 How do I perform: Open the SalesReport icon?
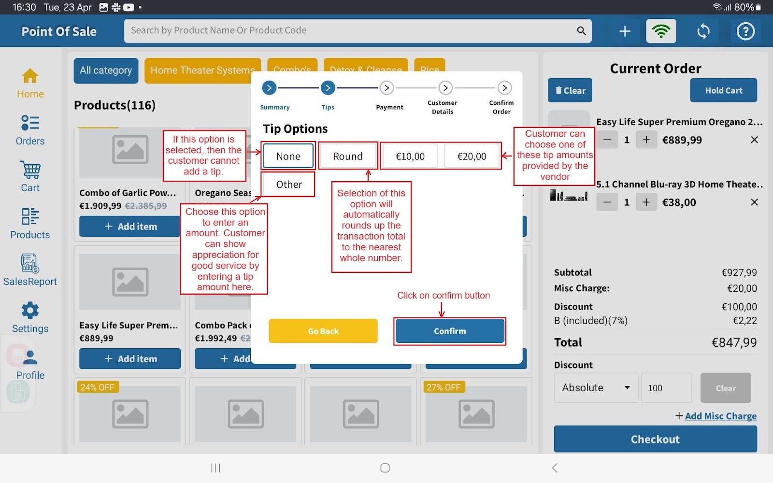(30, 264)
